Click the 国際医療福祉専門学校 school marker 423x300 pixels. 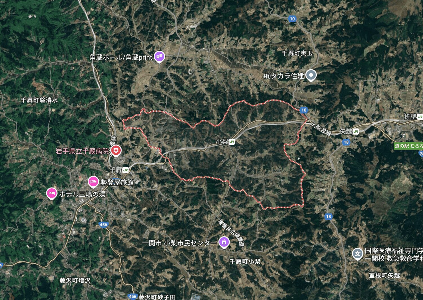pos(357,254)
